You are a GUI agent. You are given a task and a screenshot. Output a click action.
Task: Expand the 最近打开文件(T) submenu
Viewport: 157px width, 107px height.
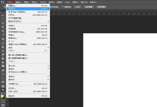pos(28,21)
